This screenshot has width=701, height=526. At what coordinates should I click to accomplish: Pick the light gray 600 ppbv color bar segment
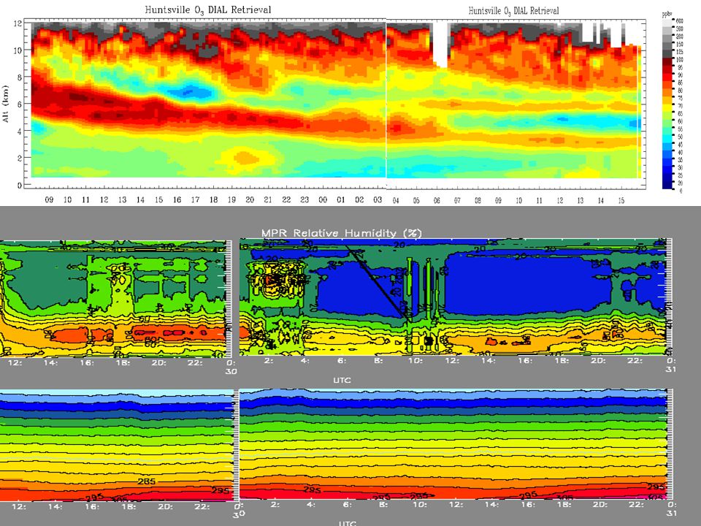(x=667, y=23)
